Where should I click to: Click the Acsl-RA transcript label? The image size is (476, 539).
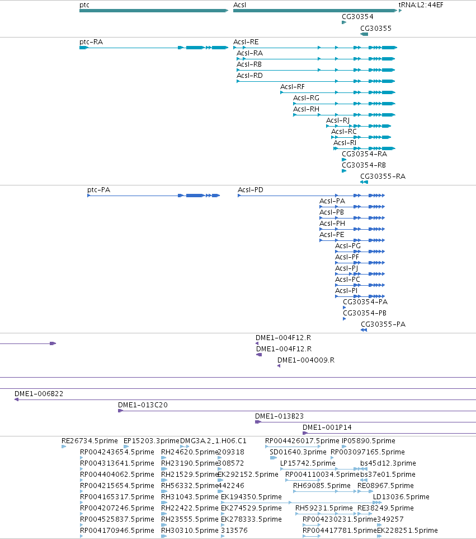pyautogui.click(x=250, y=53)
